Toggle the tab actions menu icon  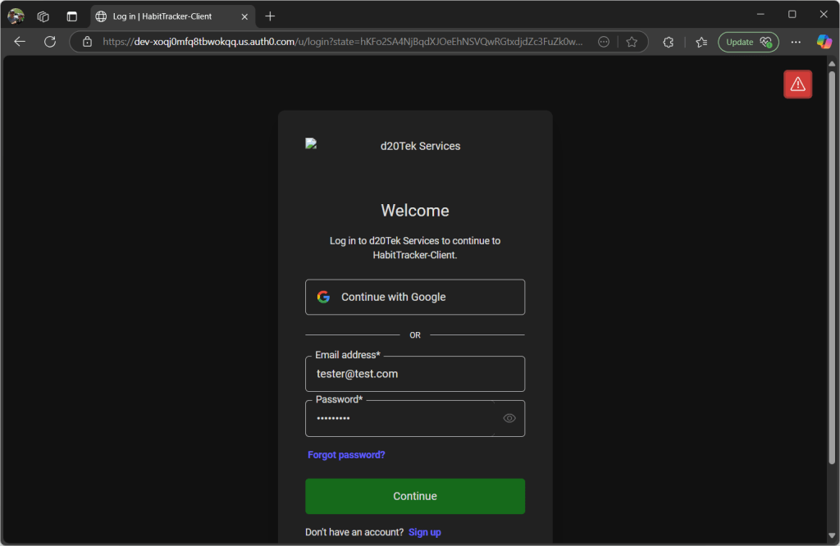point(71,16)
